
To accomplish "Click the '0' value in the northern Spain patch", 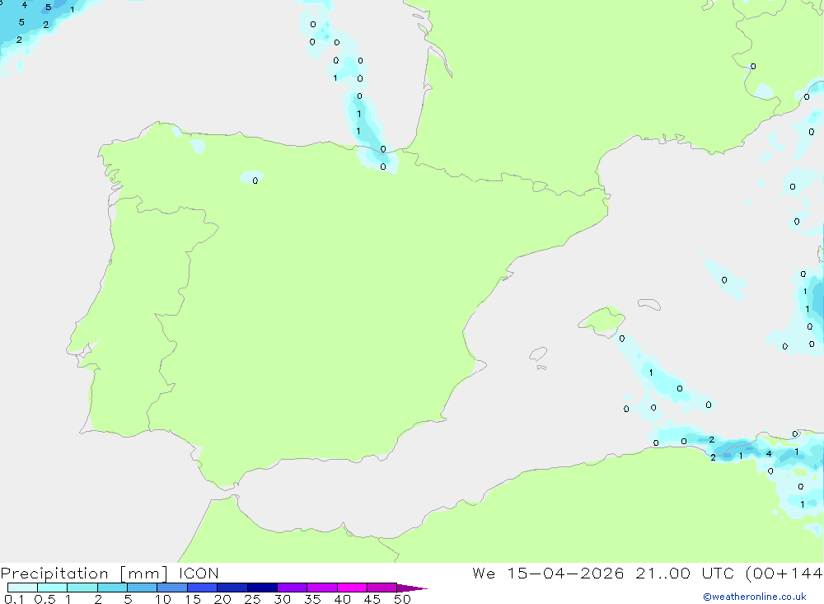I will [x=255, y=180].
